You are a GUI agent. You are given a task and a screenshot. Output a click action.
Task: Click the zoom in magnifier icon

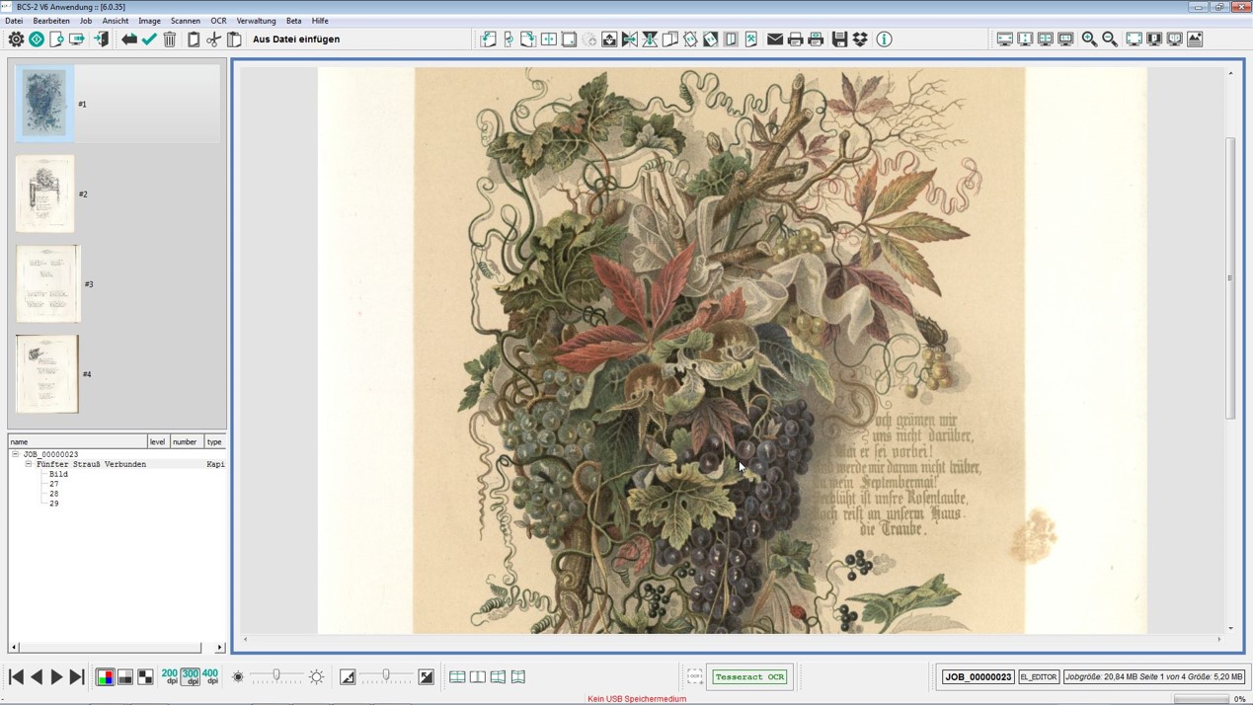1089,39
